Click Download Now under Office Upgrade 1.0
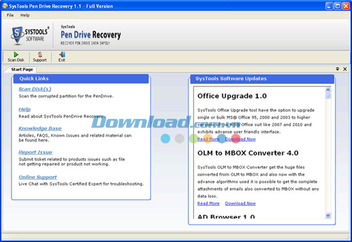This screenshot has height=242, width=352. point(240,139)
